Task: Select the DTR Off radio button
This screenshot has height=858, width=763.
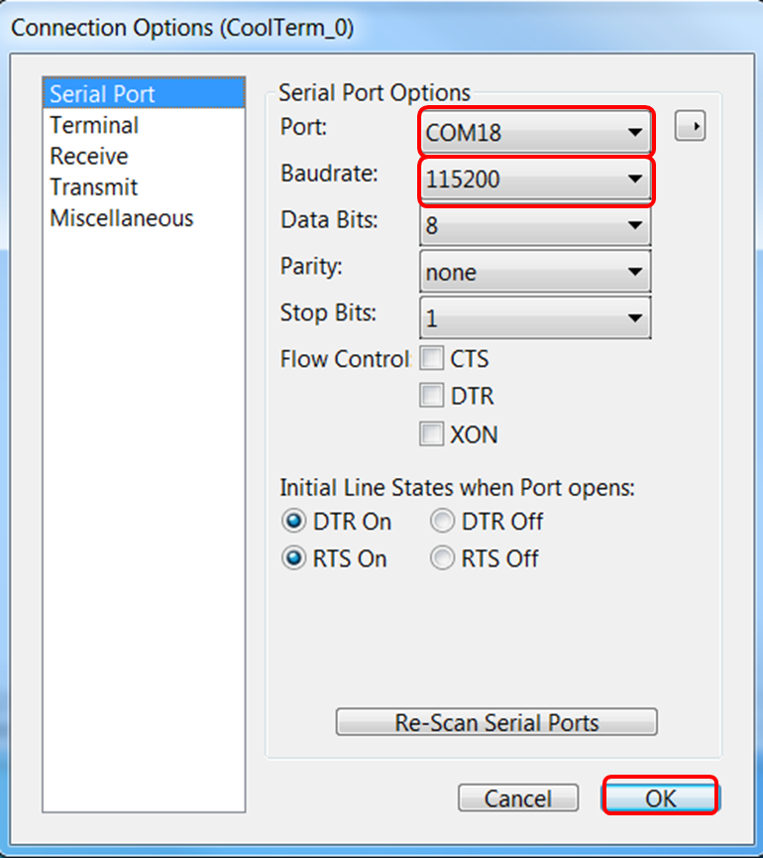Action: point(443,522)
